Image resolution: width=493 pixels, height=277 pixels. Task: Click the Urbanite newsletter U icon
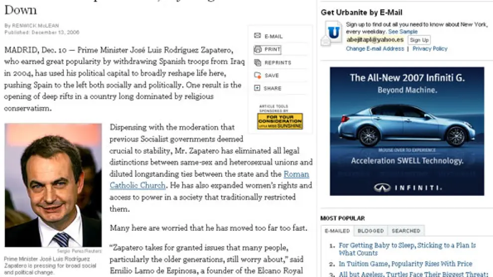point(333,33)
